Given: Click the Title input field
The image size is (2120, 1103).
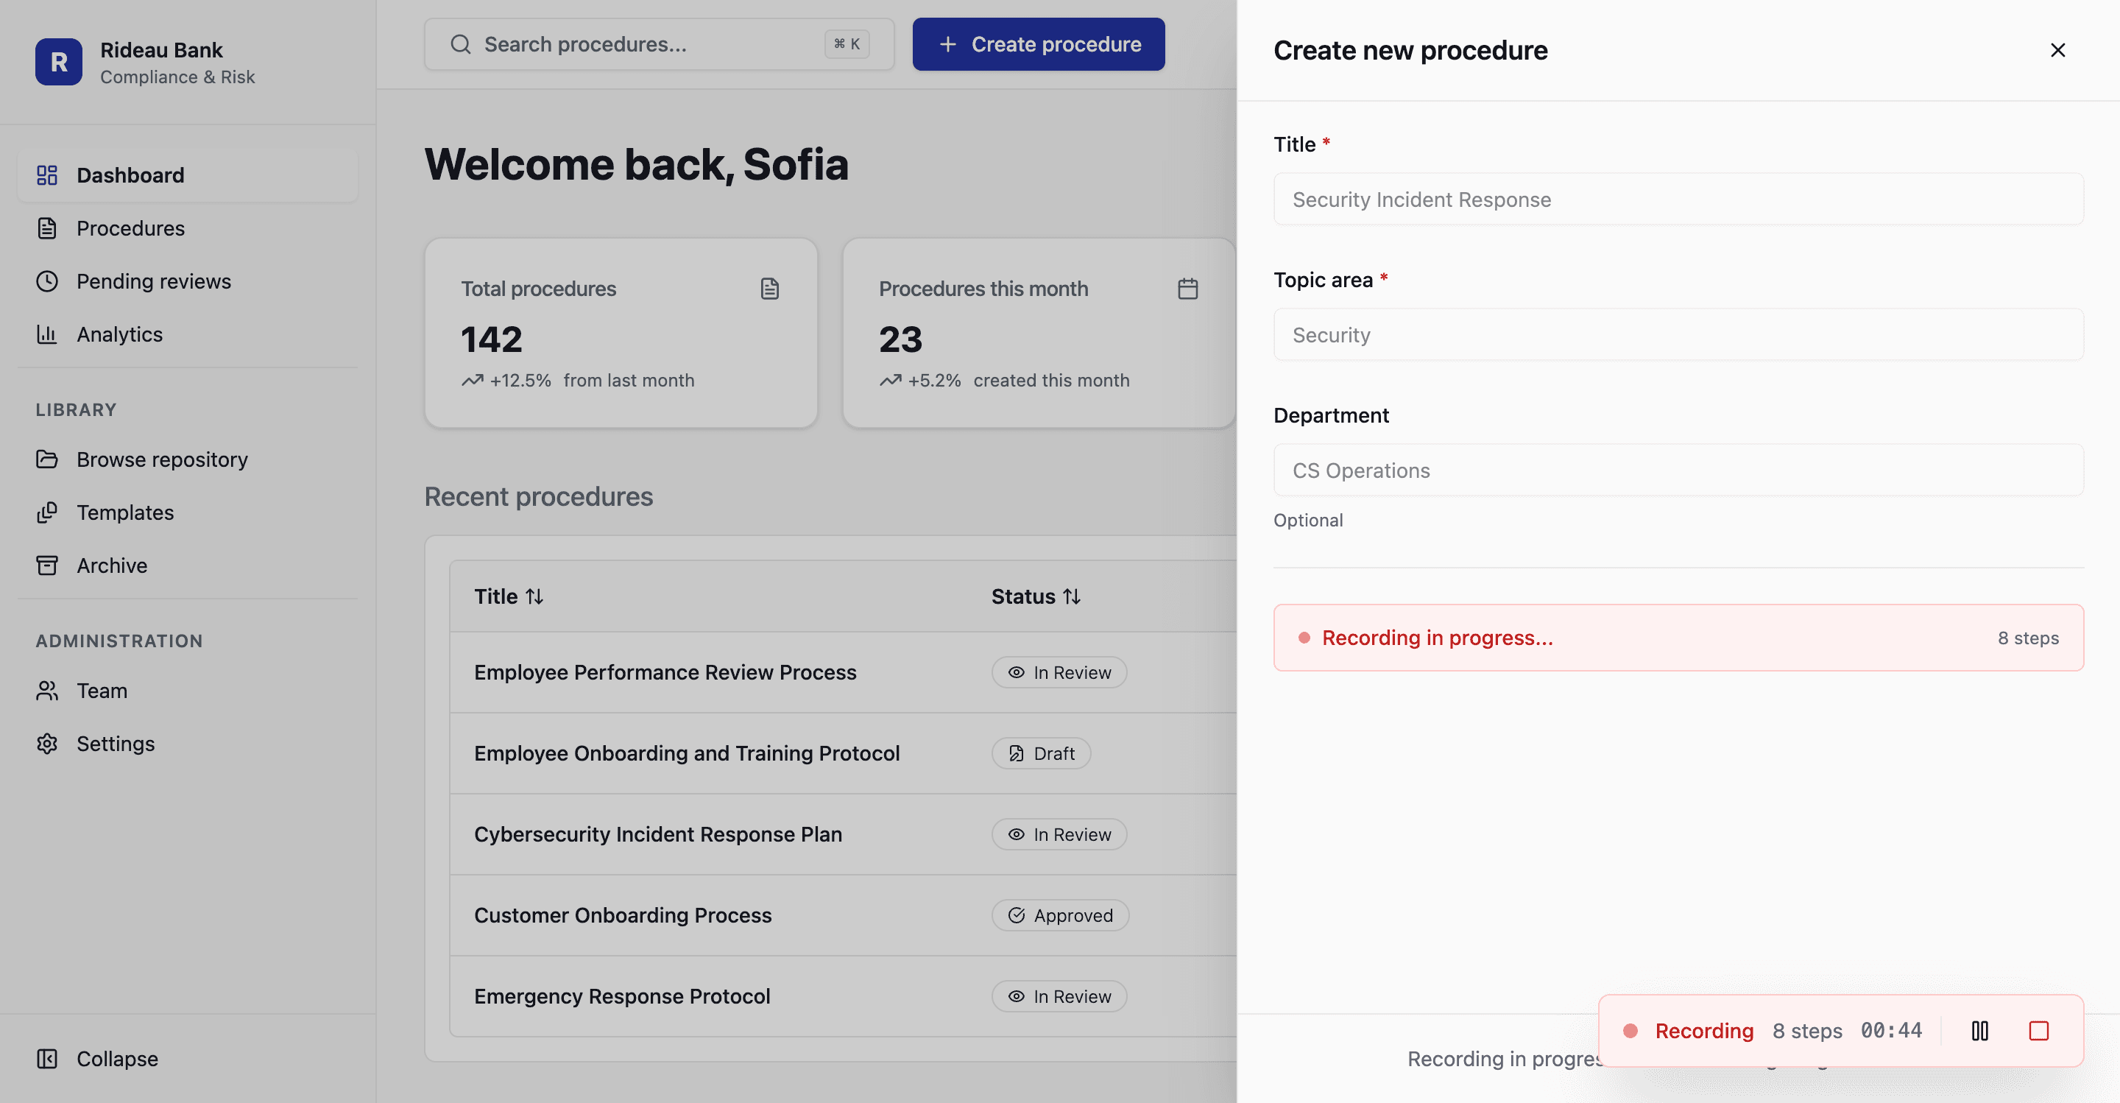Looking at the screenshot, I should coord(1678,200).
